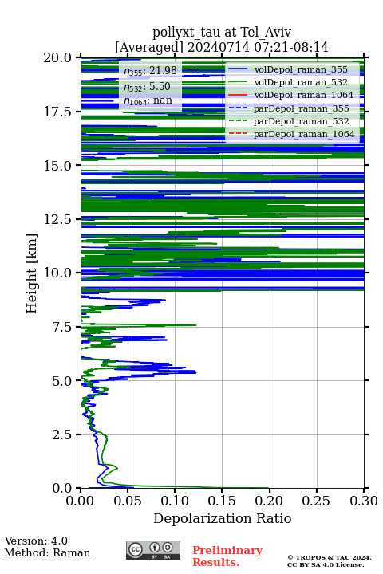Click the η355: 21.98 annotation

150,71
